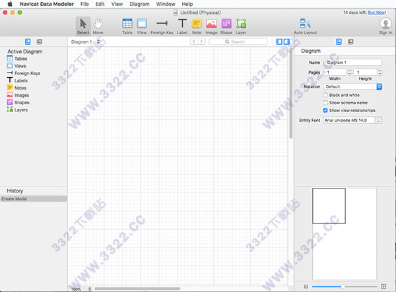Click the Entity Font value field
This screenshot has height=292, width=396.
tap(348, 120)
